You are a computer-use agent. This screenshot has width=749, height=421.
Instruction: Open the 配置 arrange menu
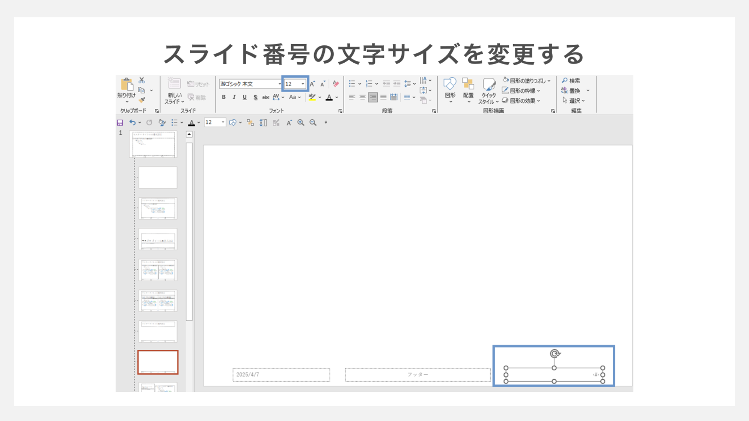click(x=468, y=90)
